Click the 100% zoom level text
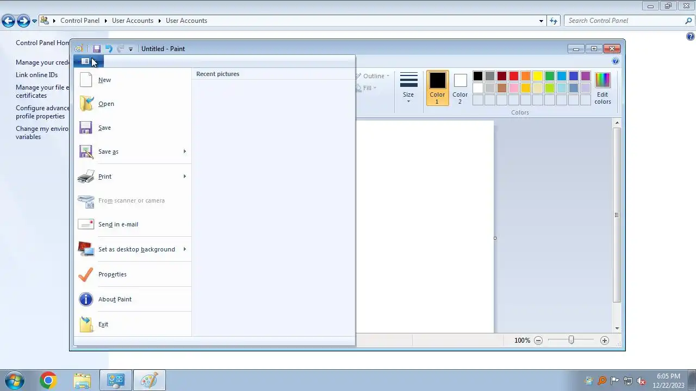This screenshot has width=696, height=391. coord(522,340)
